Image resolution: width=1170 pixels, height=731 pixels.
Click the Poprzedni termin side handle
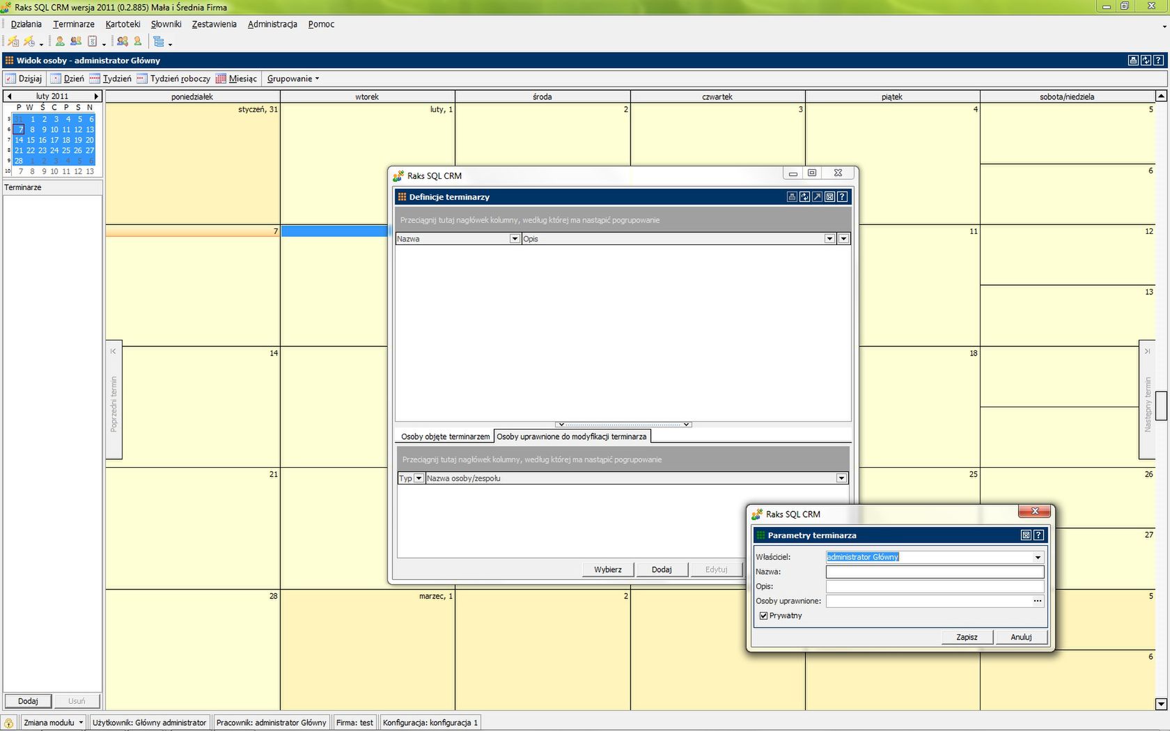(114, 400)
